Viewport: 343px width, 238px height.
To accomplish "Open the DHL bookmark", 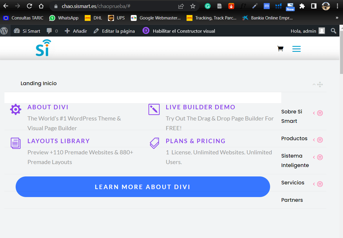I will tap(93, 18).
